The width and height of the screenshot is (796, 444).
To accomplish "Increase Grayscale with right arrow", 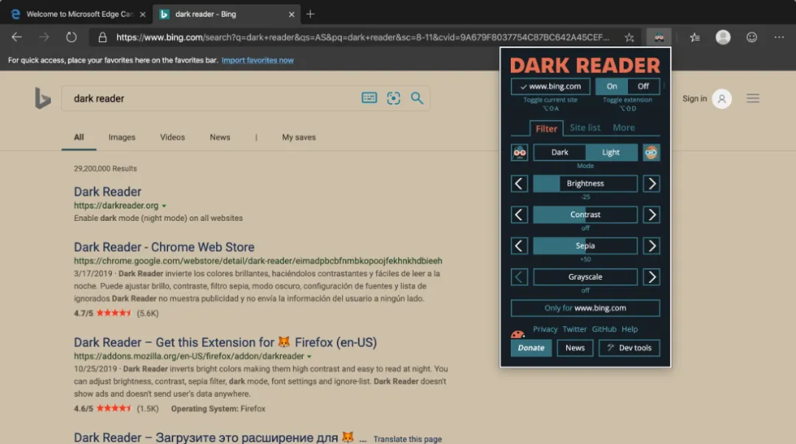I will 652,277.
